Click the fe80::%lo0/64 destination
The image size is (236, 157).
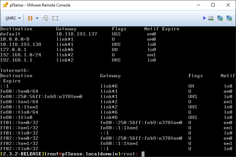19,112
